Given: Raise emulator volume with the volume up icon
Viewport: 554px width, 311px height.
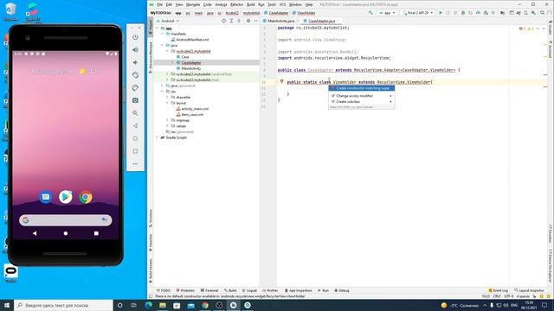Looking at the screenshot, I should click(x=135, y=50).
